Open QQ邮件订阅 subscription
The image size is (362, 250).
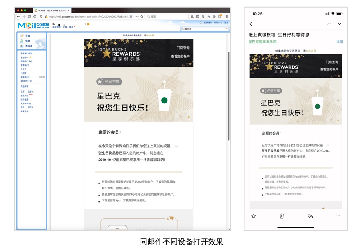coord(26,81)
